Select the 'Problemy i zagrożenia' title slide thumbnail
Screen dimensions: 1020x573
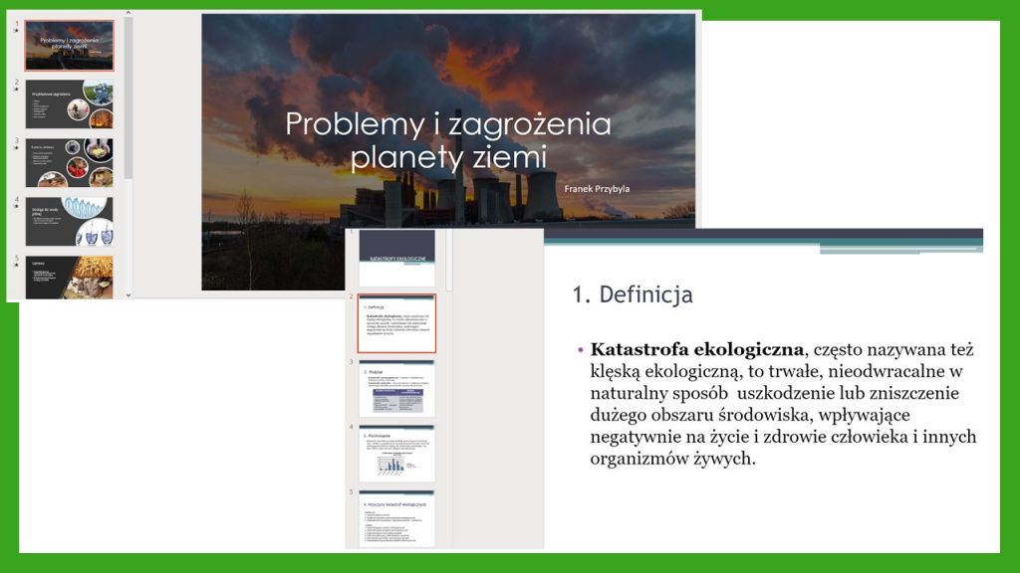click(x=69, y=45)
